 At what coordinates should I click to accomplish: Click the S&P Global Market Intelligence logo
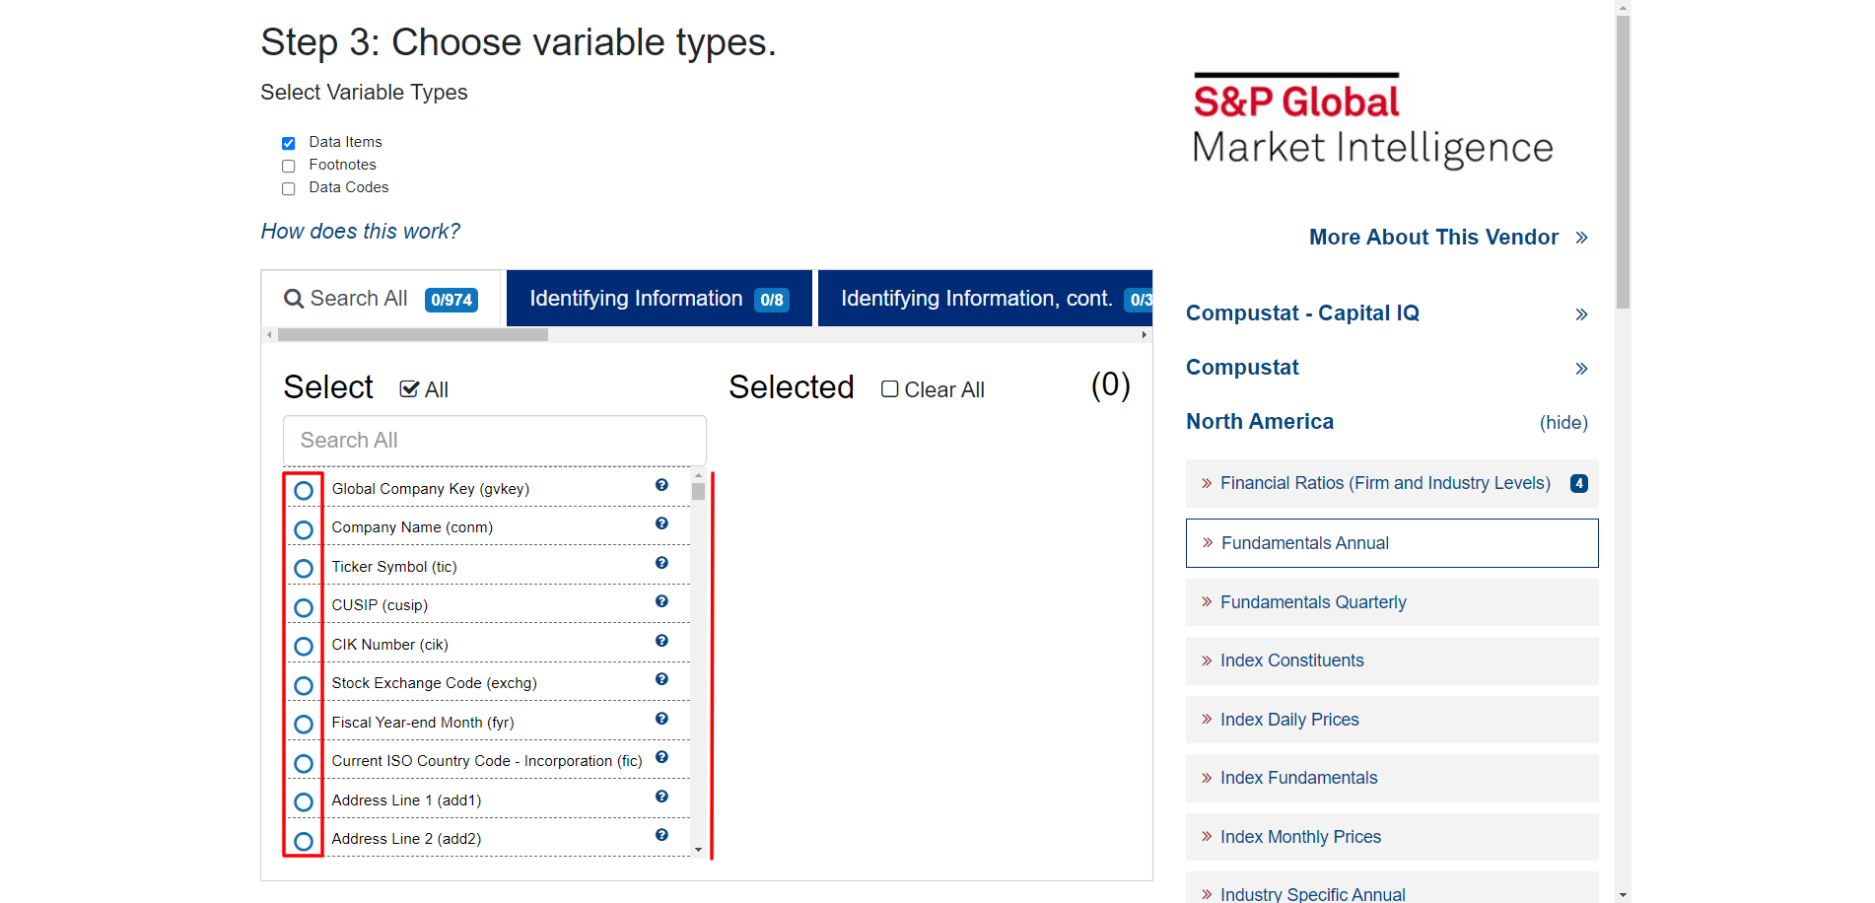point(1372,120)
